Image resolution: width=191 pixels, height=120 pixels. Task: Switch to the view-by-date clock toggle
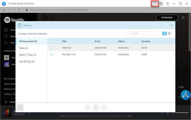164,33
